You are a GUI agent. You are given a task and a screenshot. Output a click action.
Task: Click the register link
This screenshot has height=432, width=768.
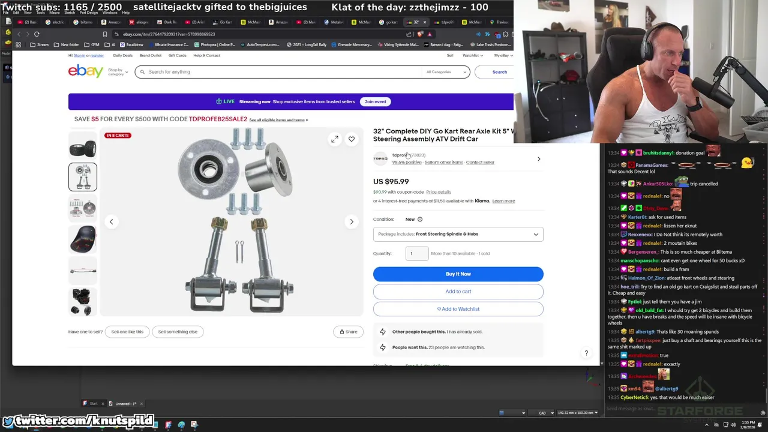[97, 55]
